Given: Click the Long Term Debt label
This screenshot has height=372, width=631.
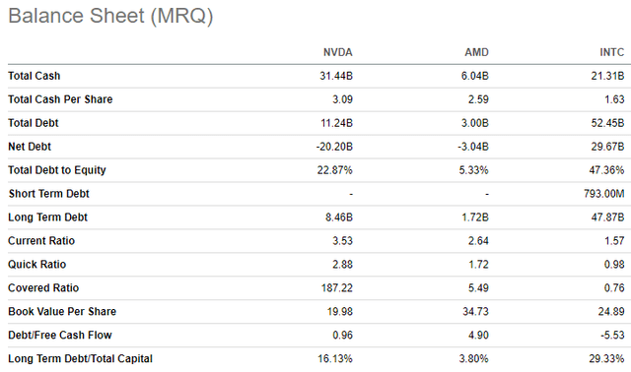Looking at the screenshot, I should (47, 217).
